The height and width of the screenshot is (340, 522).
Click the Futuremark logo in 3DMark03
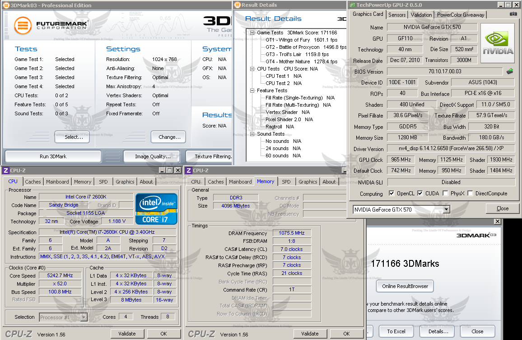click(x=51, y=25)
